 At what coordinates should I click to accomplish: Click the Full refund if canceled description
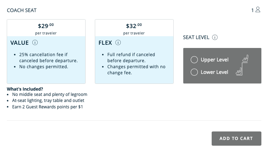coord(131,58)
